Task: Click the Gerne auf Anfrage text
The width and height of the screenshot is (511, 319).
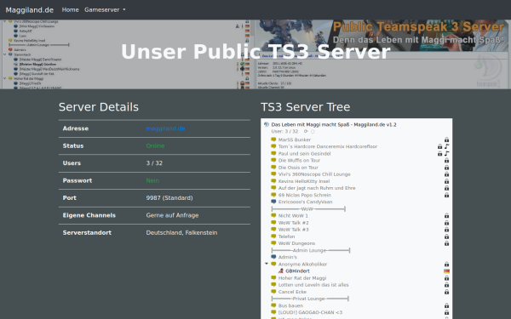Action: click(172, 215)
